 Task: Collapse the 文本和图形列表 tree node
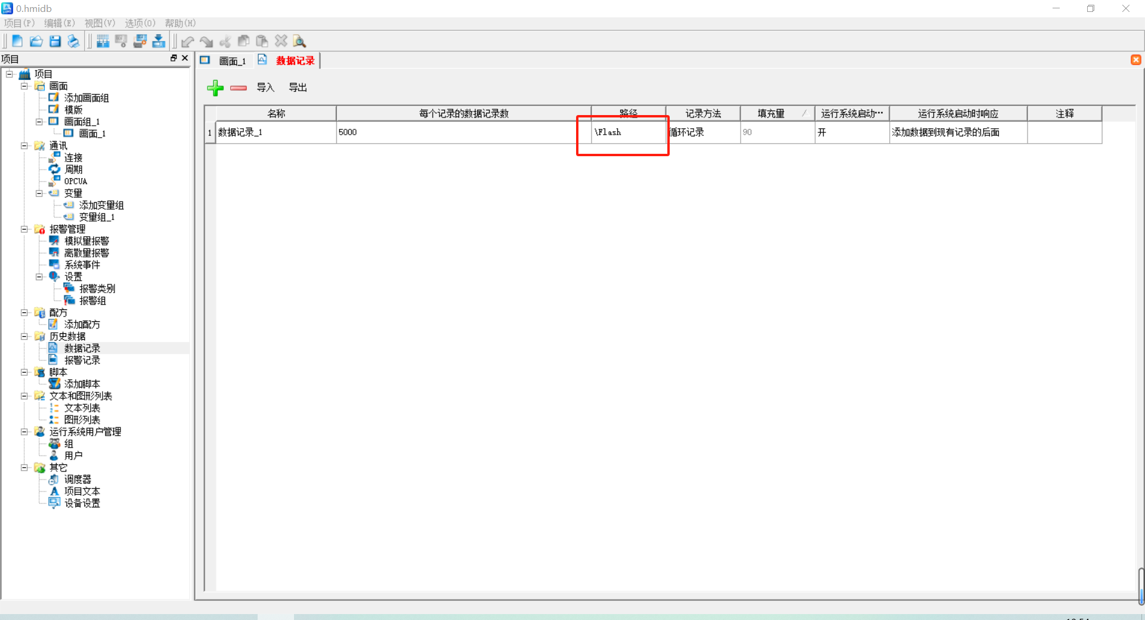[x=24, y=396]
